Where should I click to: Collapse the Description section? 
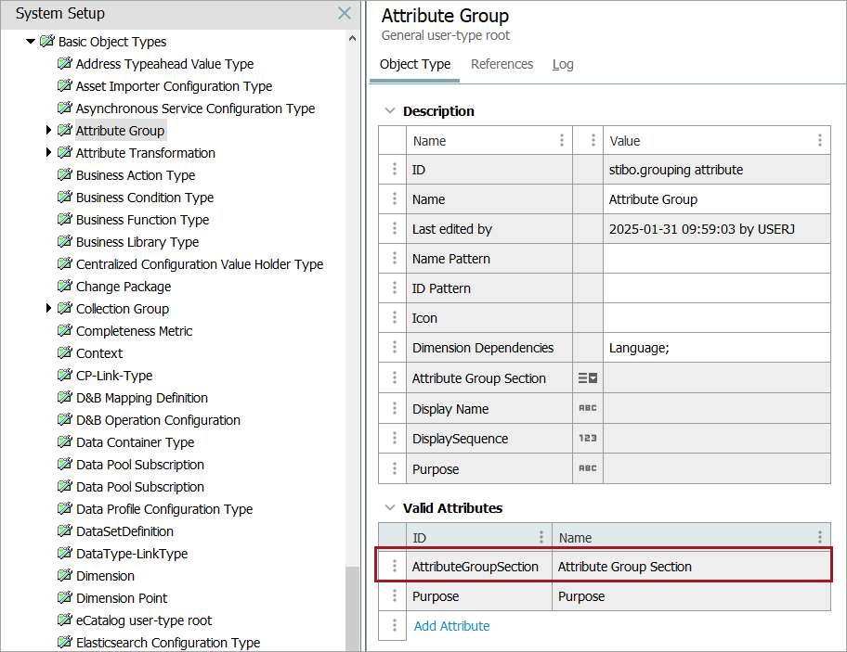(x=389, y=110)
